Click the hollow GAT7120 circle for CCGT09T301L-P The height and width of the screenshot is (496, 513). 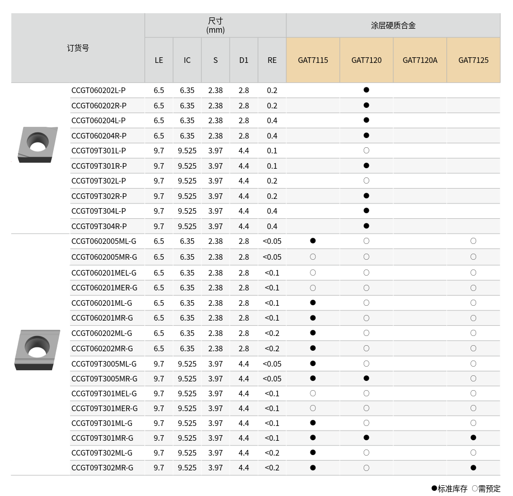click(x=366, y=150)
